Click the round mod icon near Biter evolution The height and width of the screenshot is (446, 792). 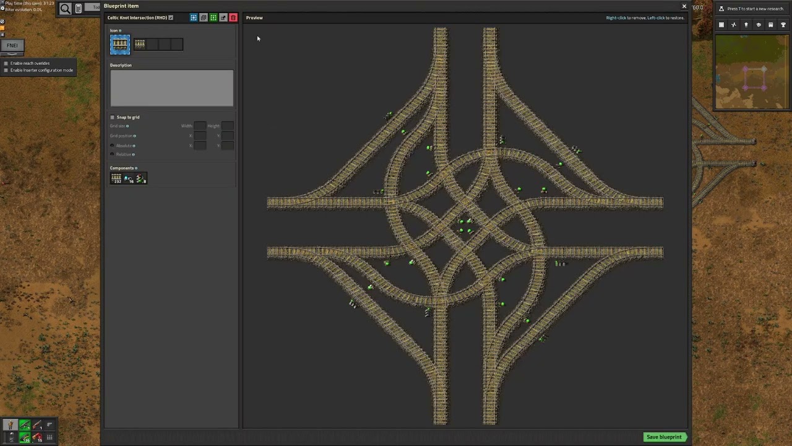(x=2, y=9)
